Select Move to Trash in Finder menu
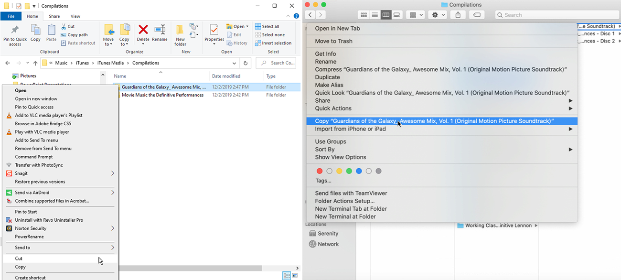The image size is (621, 280). tap(333, 41)
